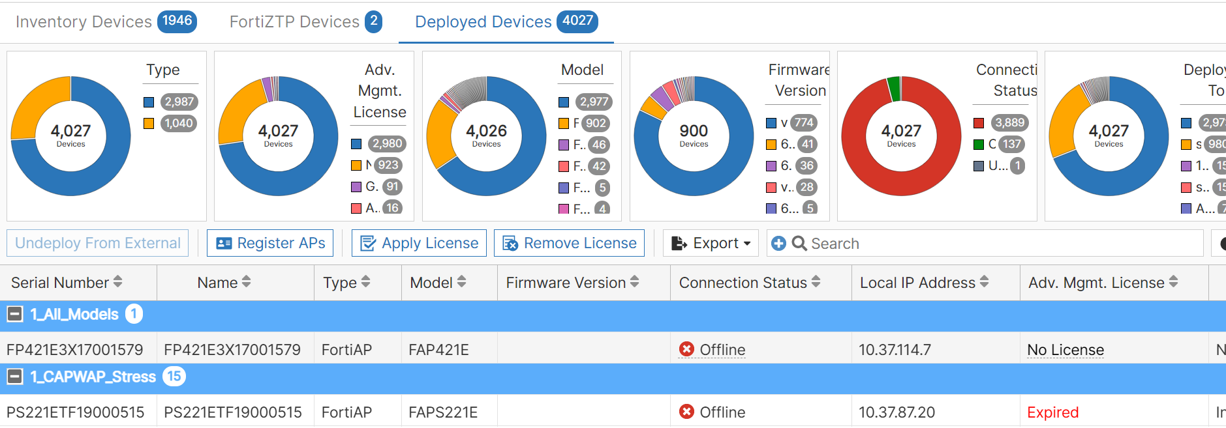Click the Apply License button

419,243
